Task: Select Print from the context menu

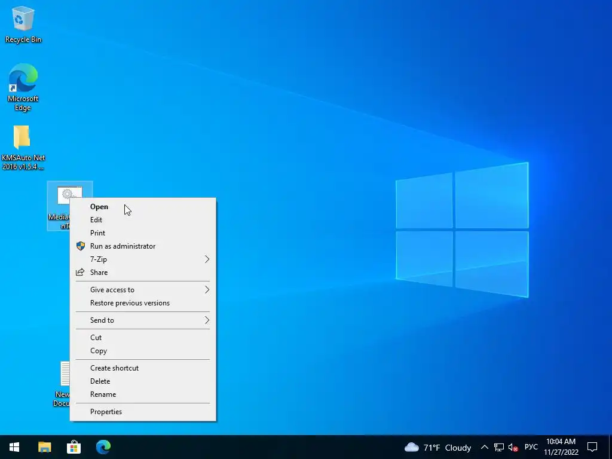Action: click(143, 233)
